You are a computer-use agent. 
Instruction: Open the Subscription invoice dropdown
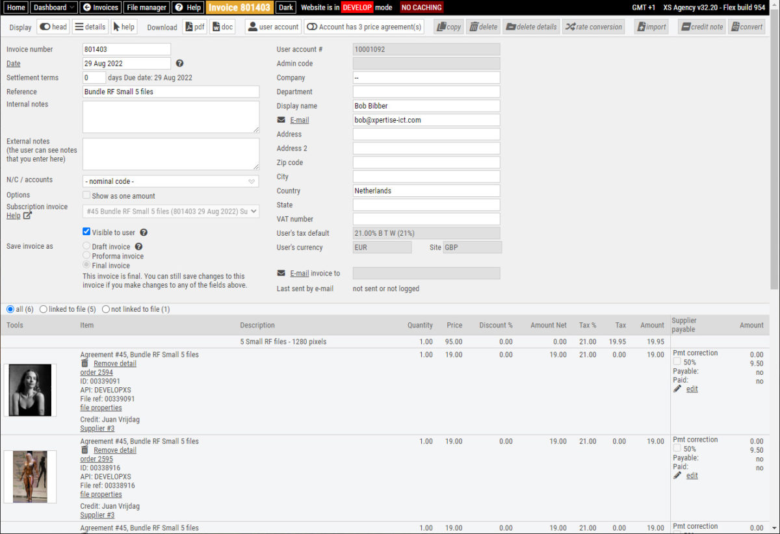[170, 211]
